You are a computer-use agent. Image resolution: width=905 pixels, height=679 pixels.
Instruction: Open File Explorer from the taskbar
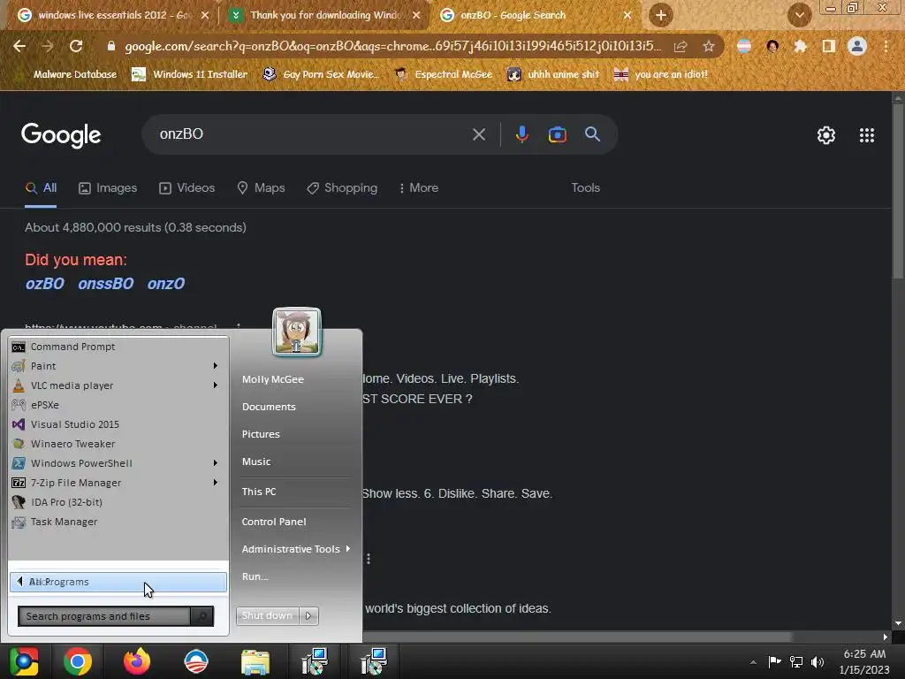pos(255,662)
